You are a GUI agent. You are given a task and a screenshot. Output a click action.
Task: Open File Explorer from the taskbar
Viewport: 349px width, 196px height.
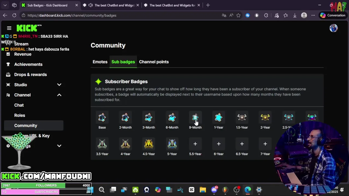coord(203,190)
